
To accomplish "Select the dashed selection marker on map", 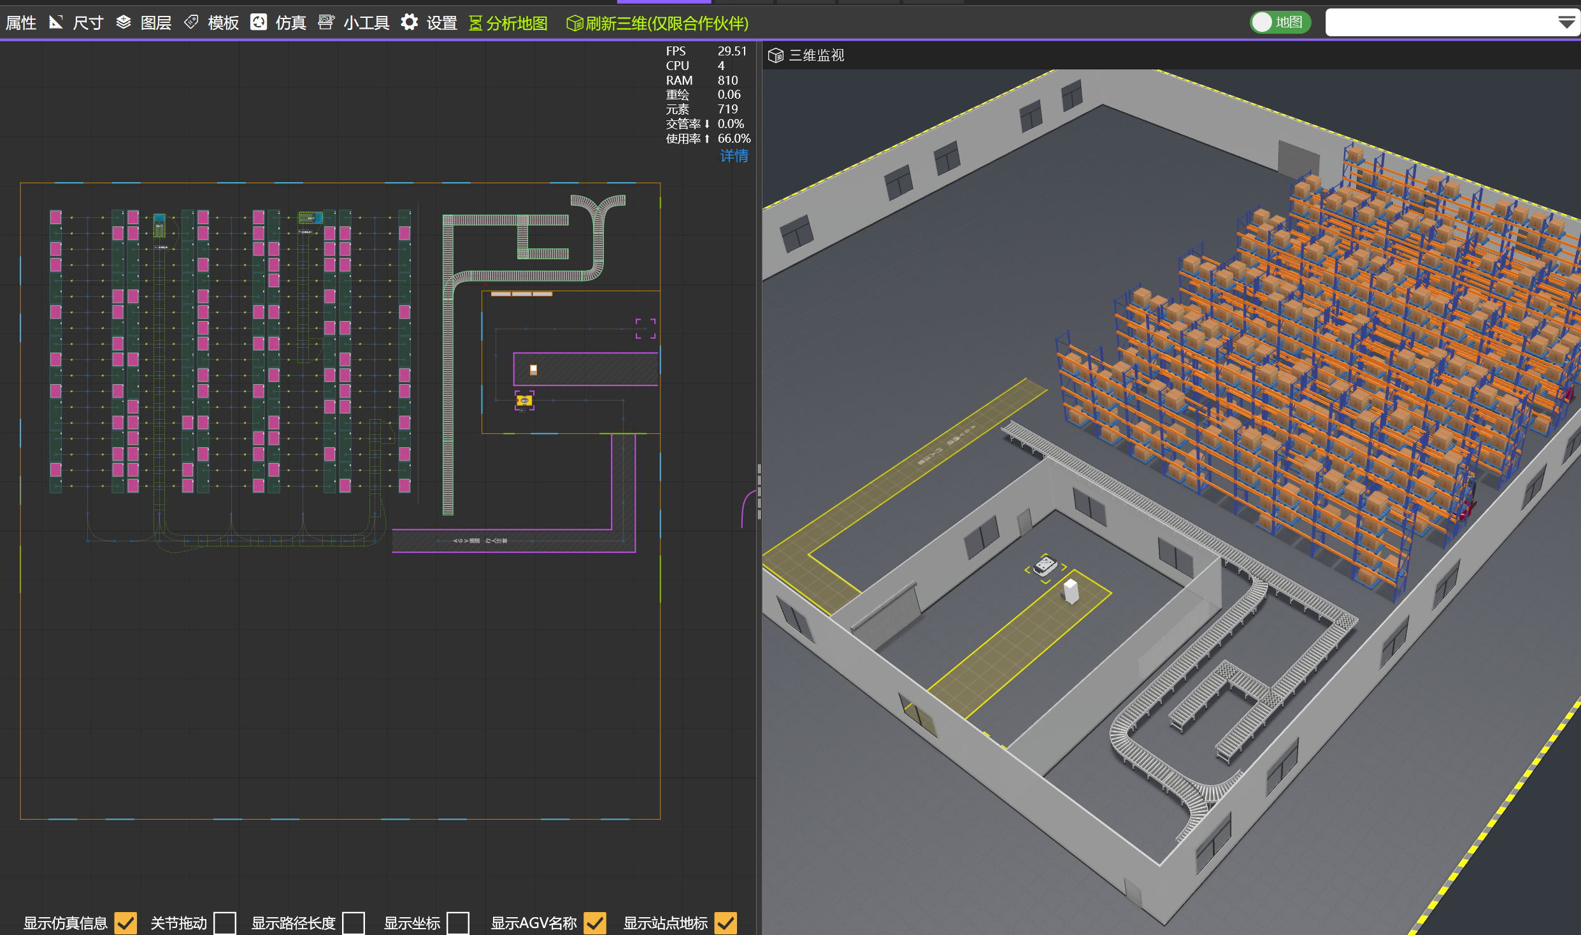I will (645, 329).
